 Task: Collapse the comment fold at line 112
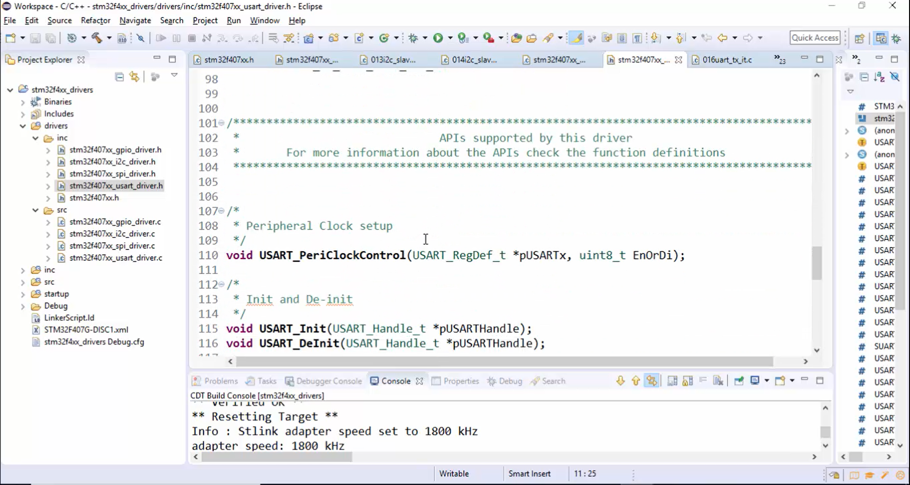click(221, 284)
